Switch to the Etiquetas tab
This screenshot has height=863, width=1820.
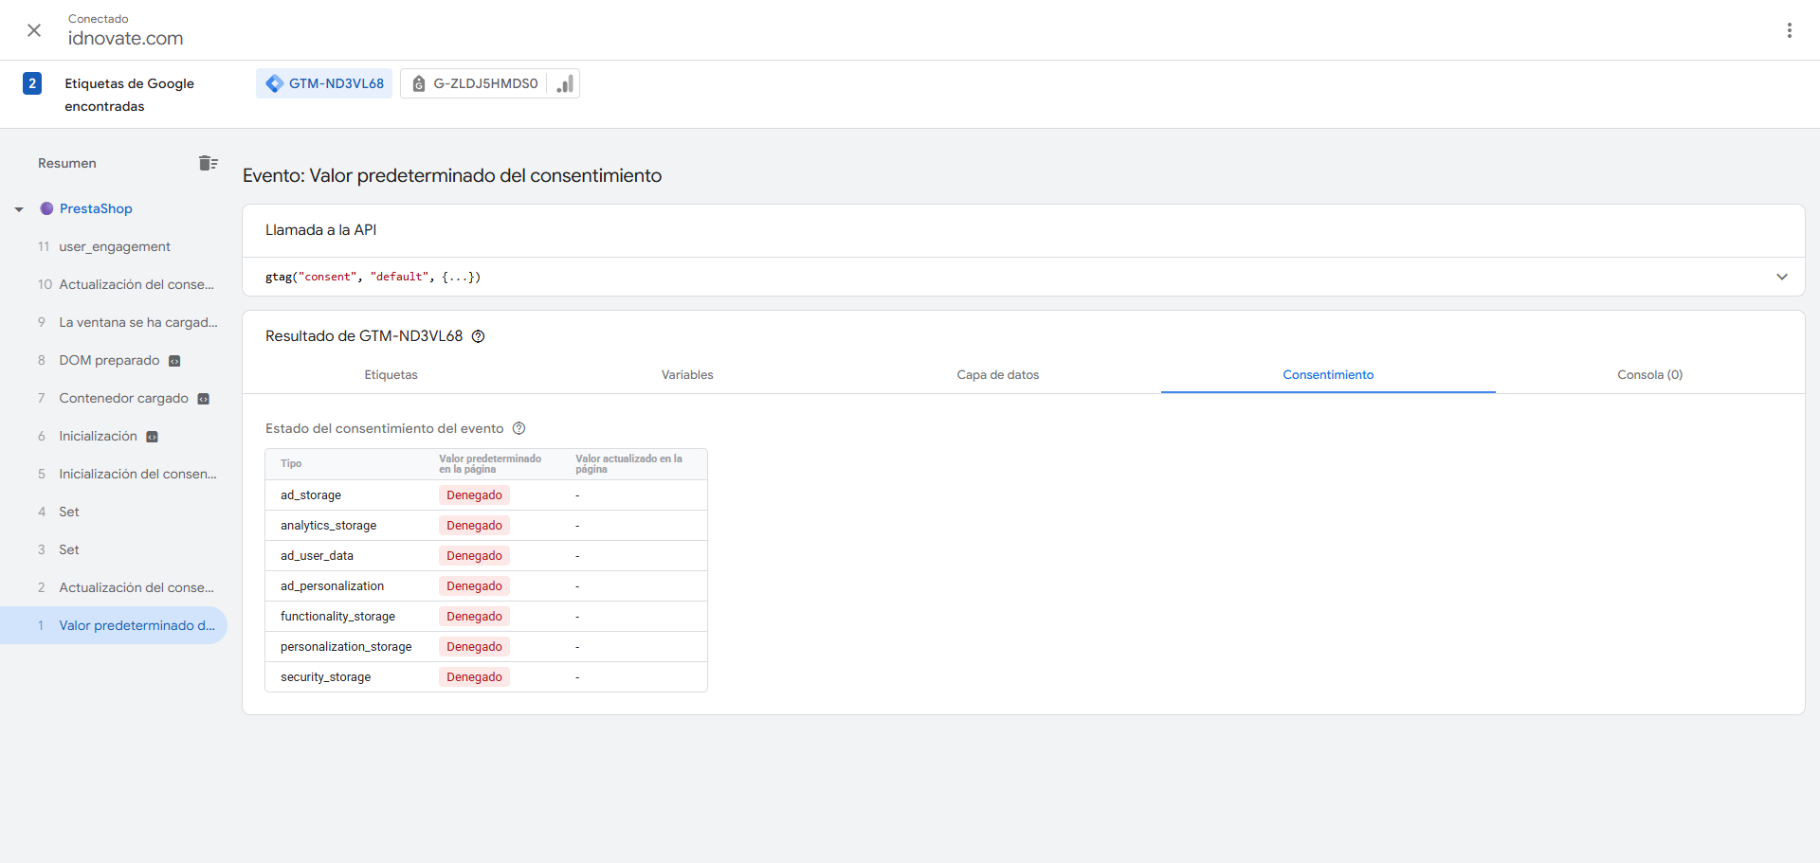coord(391,375)
